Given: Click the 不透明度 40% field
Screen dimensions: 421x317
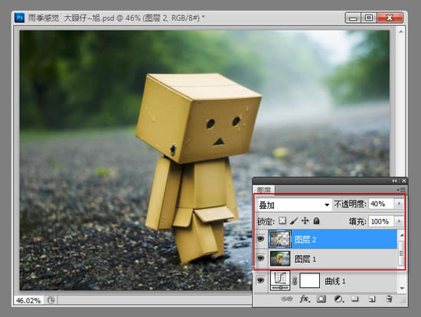Looking at the screenshot, I should pos(381,204).
